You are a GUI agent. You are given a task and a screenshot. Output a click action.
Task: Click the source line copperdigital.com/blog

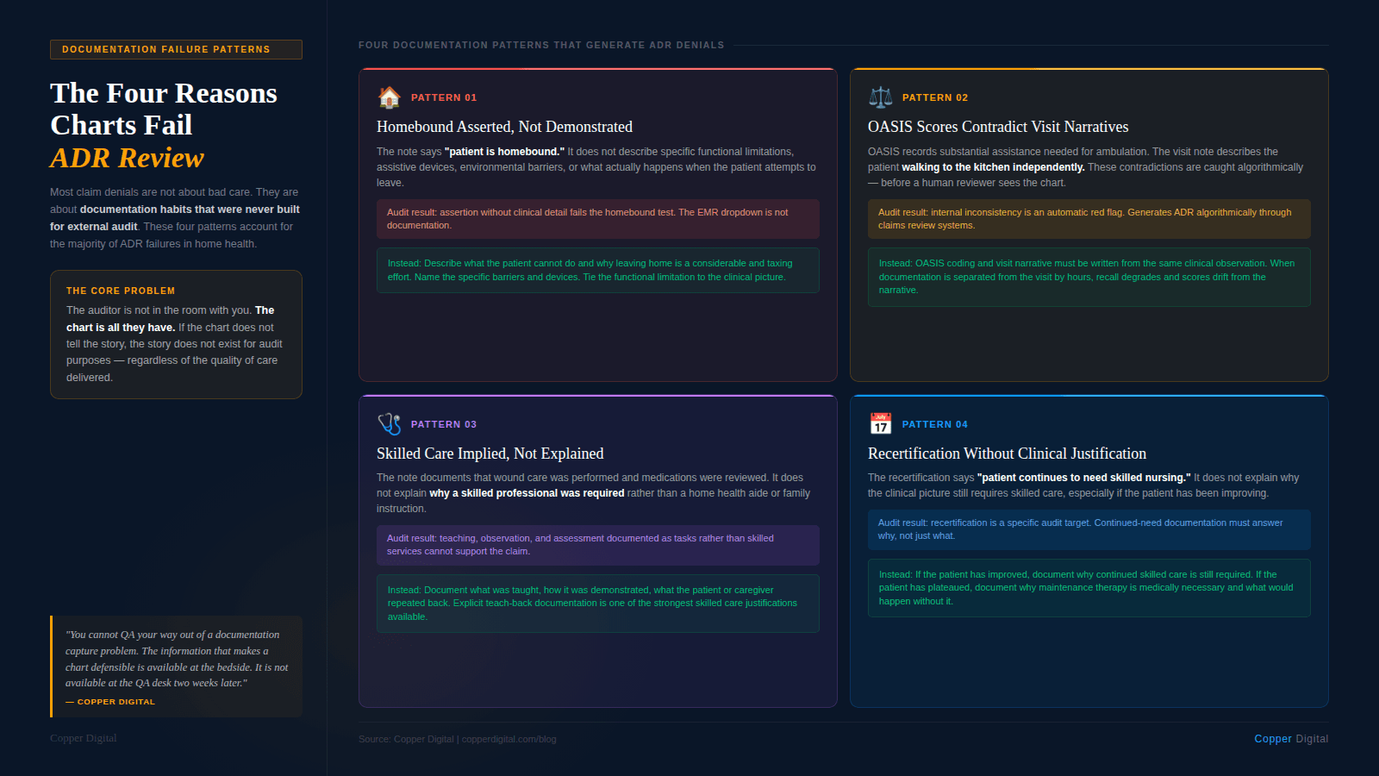pos(458,739)
